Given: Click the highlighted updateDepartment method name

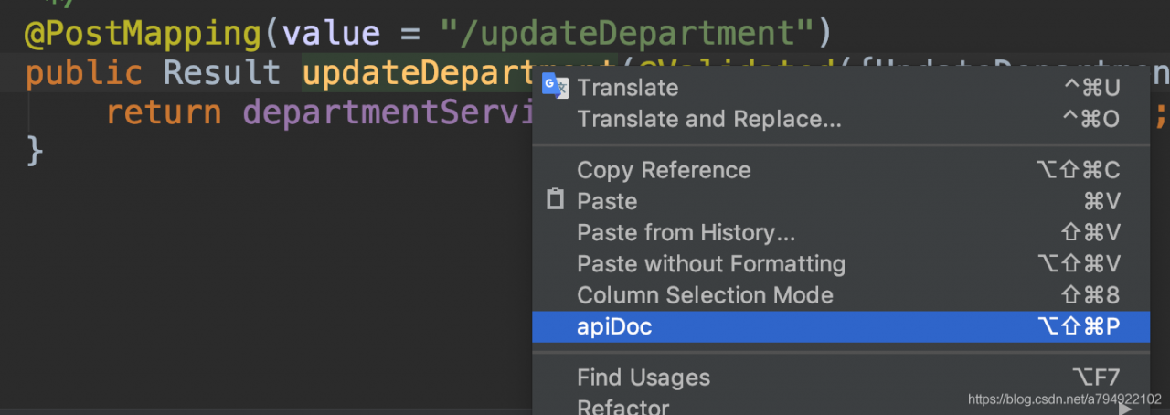Looking at the screenshot, I should [417, 73].
